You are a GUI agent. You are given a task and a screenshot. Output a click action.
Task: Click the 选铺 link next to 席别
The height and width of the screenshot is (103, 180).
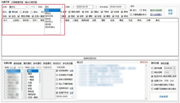pos(32,67)
